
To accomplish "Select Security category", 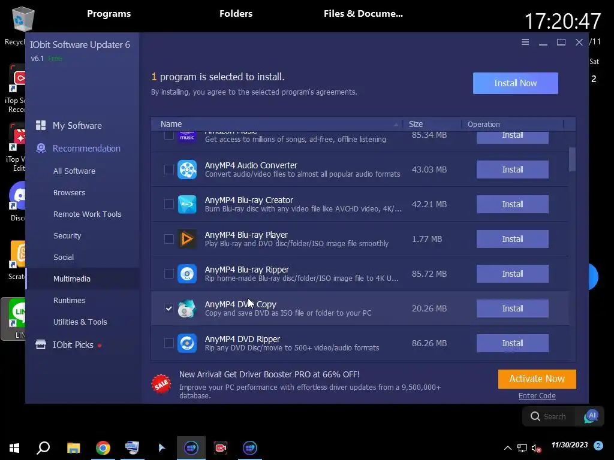I will (67, 235).
